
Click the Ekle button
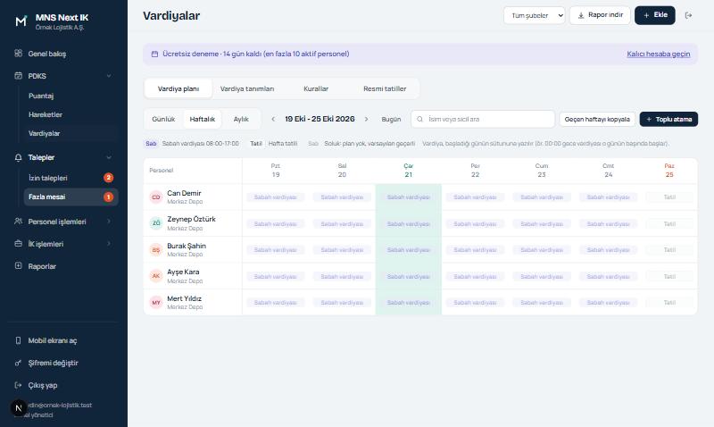pyautogui.click(x=655, y=15)
